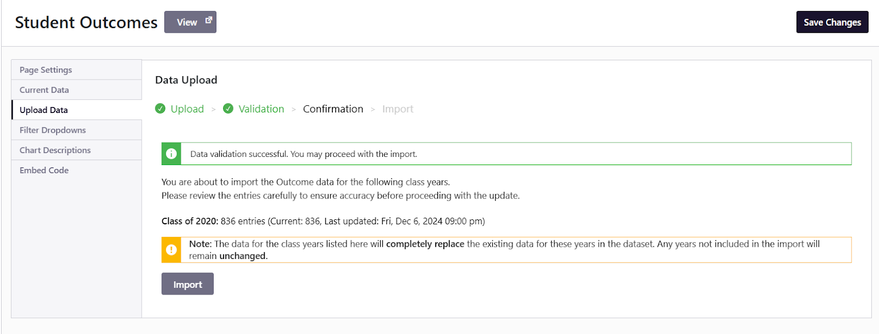Click the chevron between Validation and Confirmation
This screenshot has height=334, width=879.
pyautogui.click(x=294, y=109)
